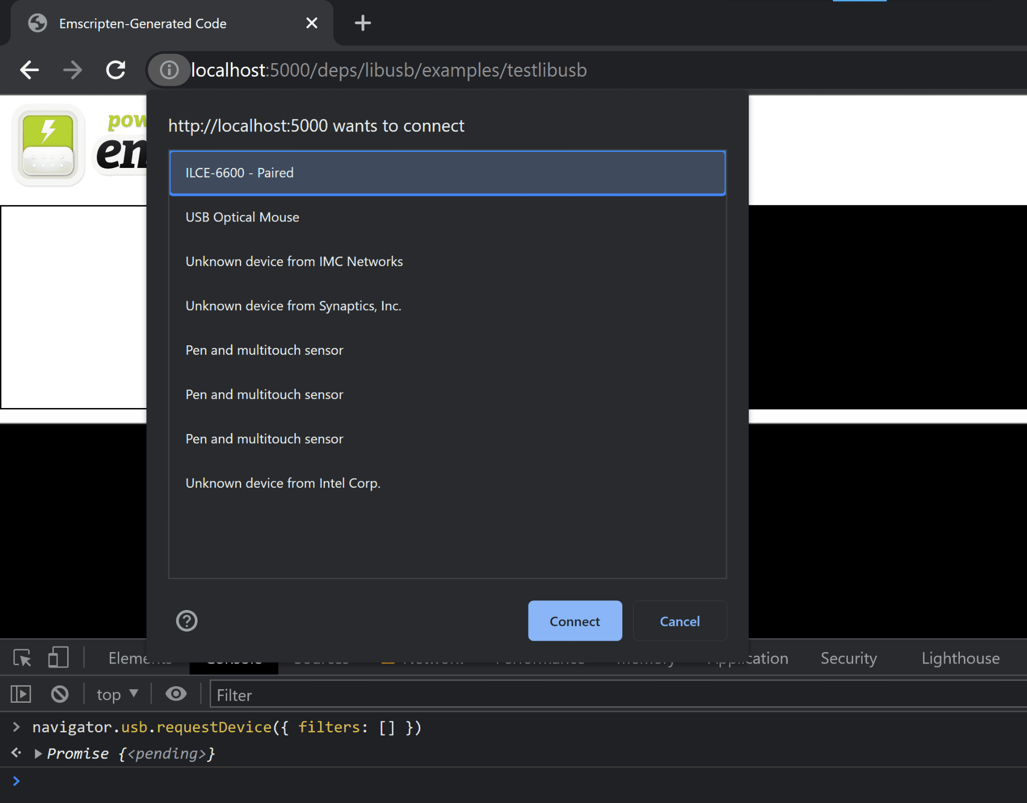Open the Console tab in DevTools

tap(233, 658)
